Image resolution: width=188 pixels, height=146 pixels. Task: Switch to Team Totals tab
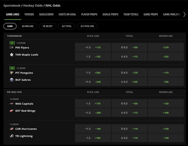click(131, 14)
